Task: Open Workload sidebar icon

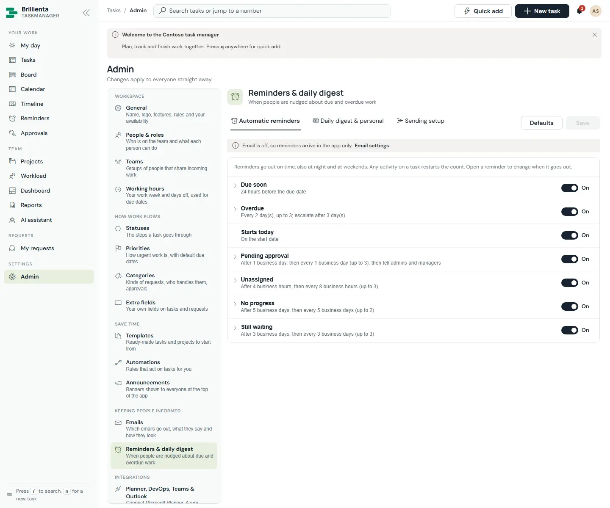Action: tap(12, 176)
